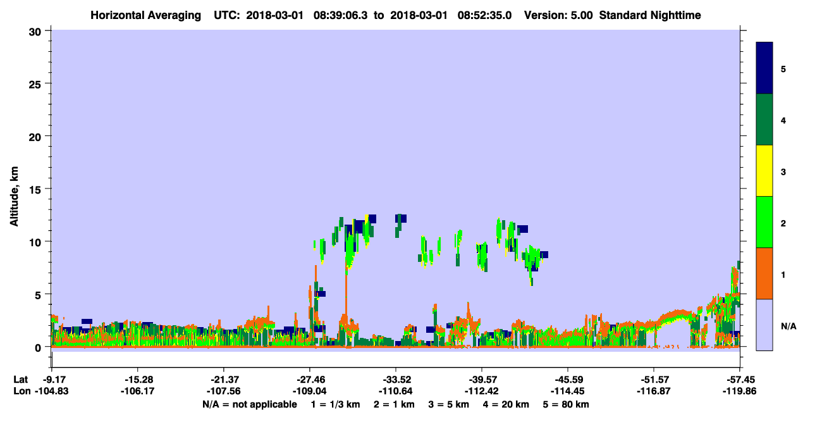Click longitude value -119.86
Screen dimensions: 822x422
coord(740,391)
